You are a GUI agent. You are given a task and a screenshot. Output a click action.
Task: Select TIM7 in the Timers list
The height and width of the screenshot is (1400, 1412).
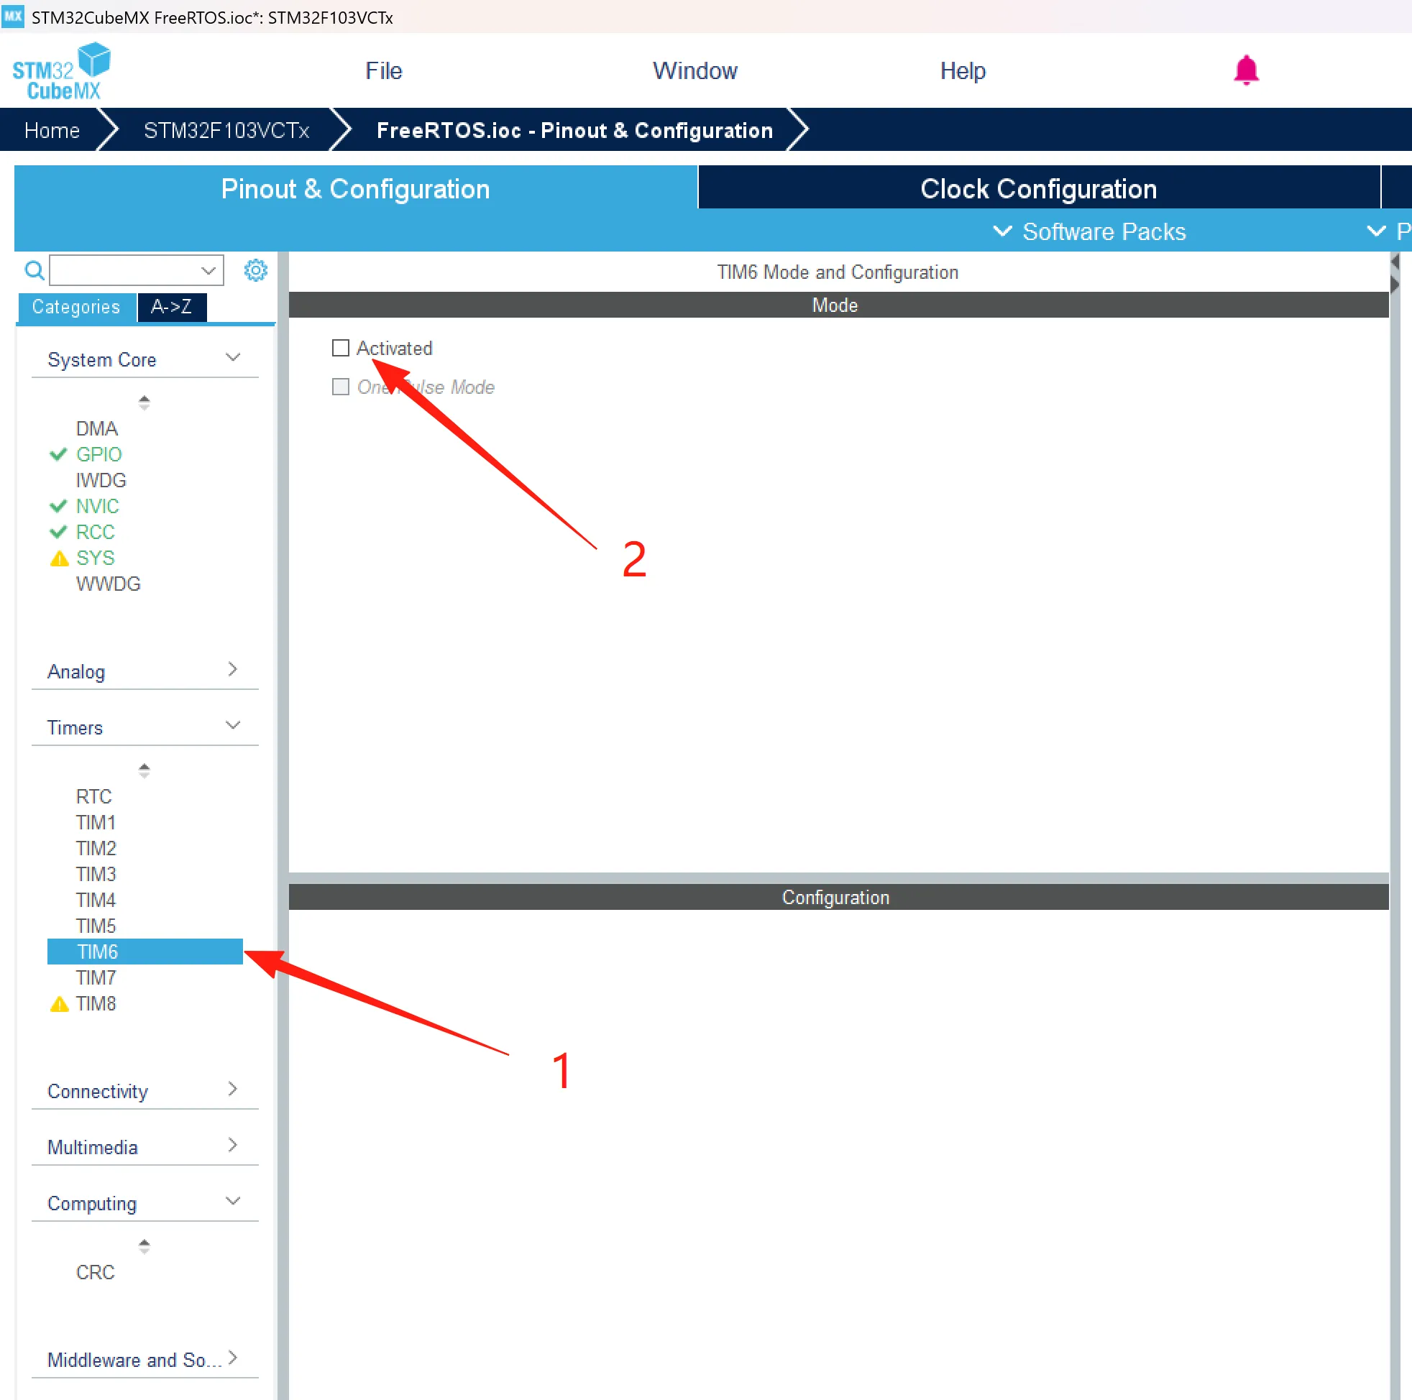[96, 977]
